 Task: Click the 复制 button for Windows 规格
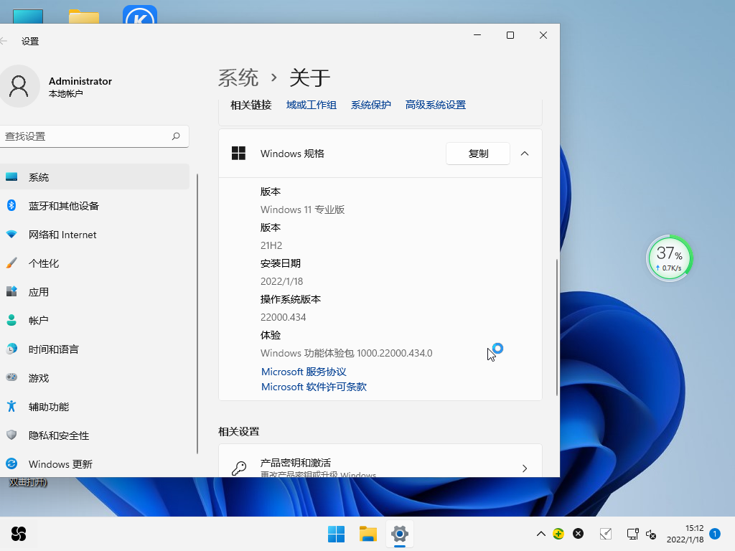tap(477, 154)
